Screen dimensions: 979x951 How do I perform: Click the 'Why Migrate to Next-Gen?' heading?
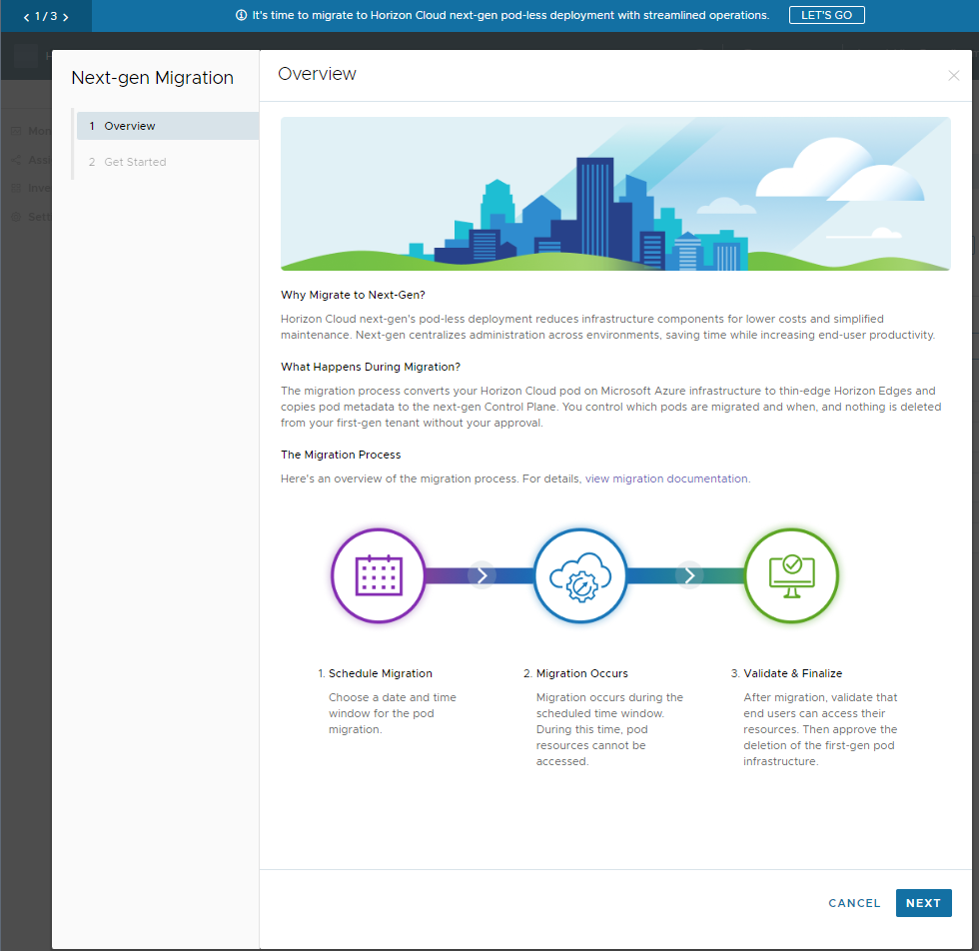[x=353, y=295]
